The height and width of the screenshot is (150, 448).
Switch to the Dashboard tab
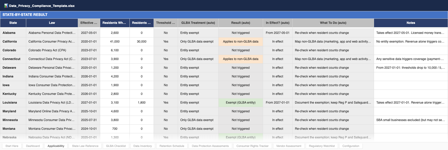[x=33, y=146]
